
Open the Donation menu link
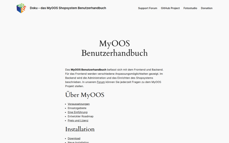[206, 8]
